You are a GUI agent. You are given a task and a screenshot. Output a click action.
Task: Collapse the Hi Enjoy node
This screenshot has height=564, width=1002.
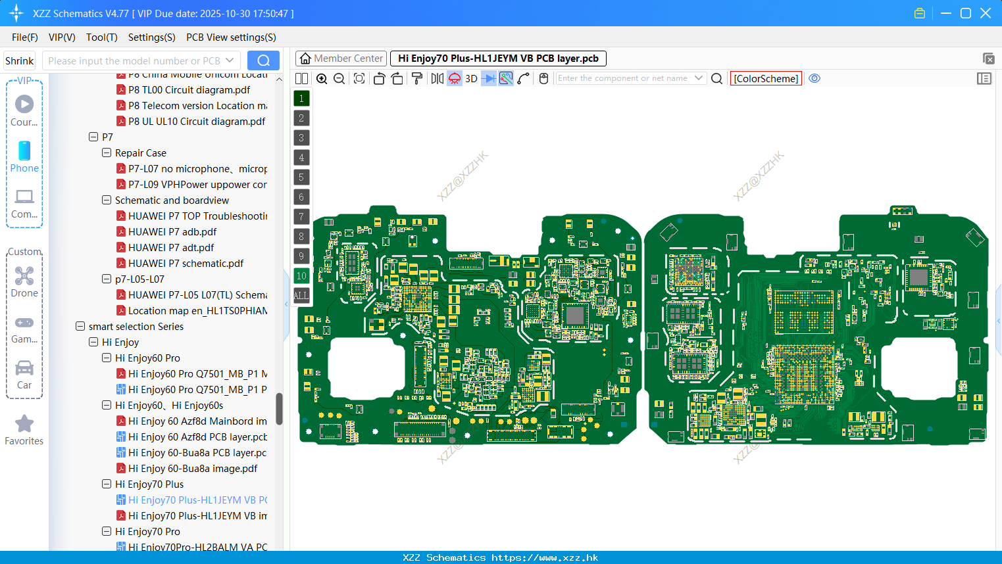pyautogui.click(x=93, y=342)
